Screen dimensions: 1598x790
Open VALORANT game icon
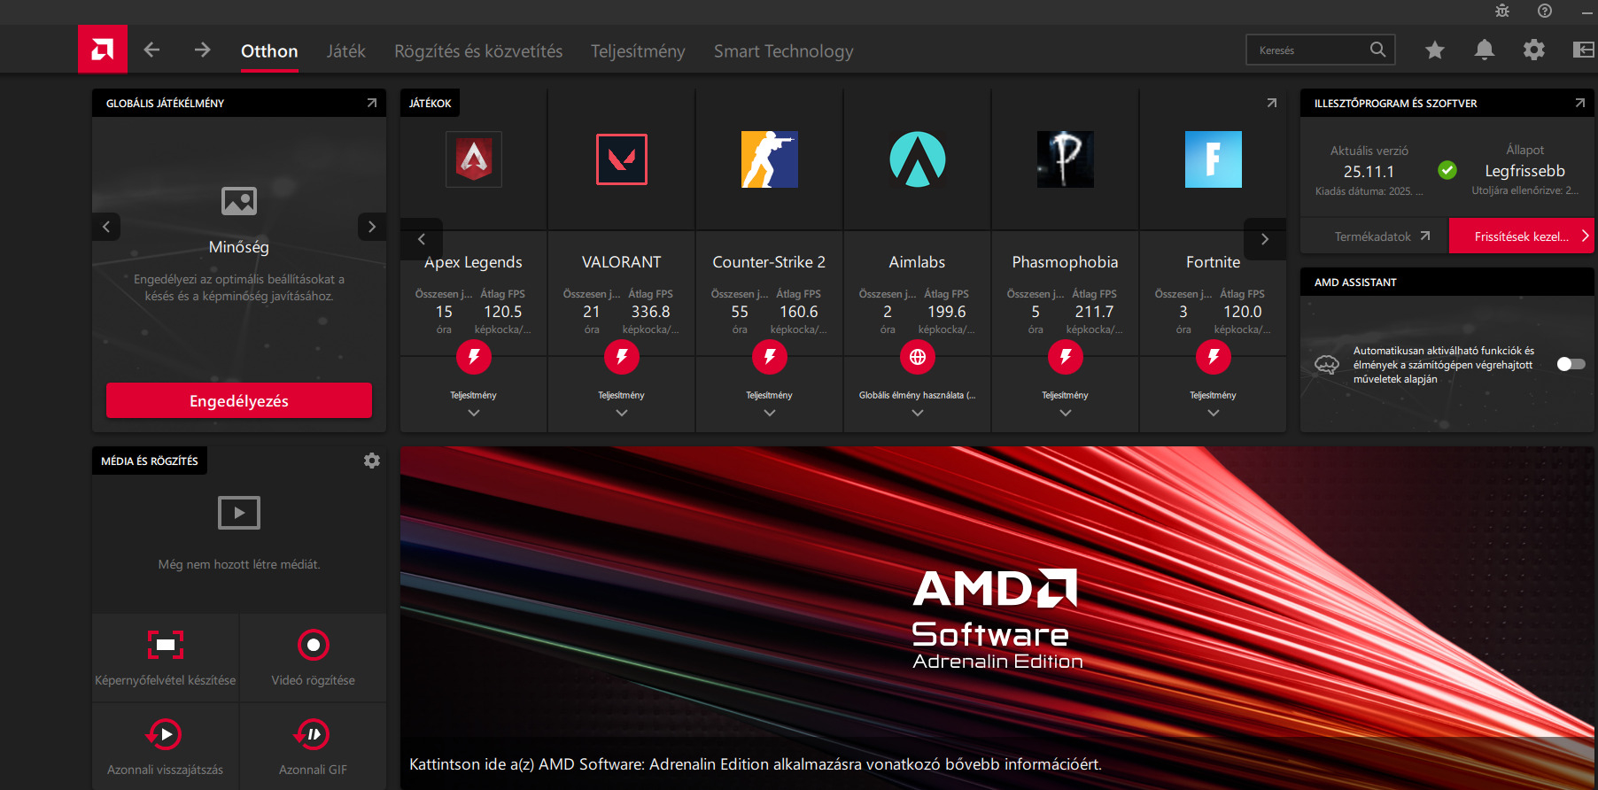click(622, 159)
